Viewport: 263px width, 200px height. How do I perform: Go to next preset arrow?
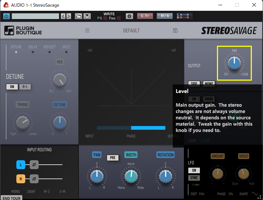68,16
